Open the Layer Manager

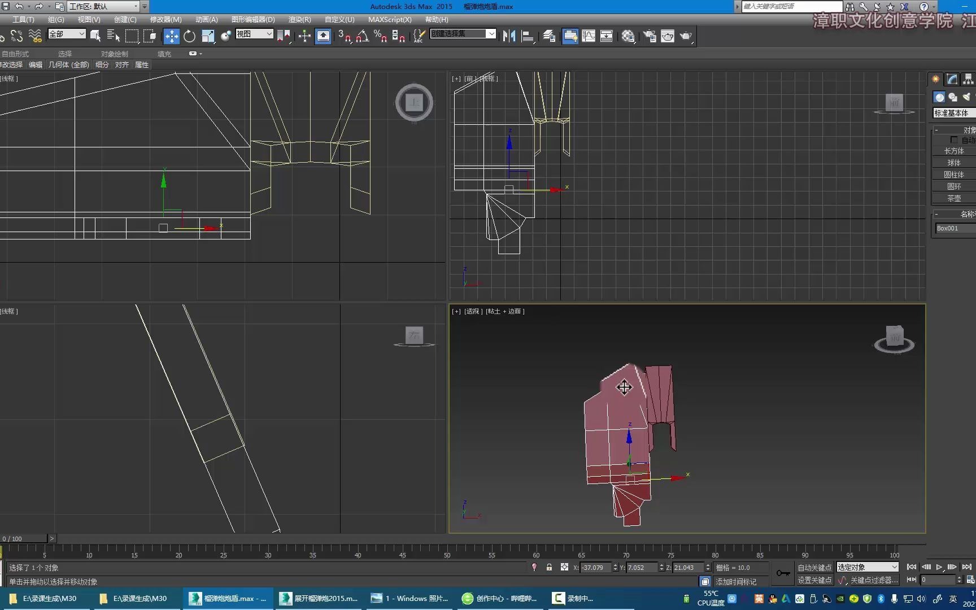[x=549, y=36]
